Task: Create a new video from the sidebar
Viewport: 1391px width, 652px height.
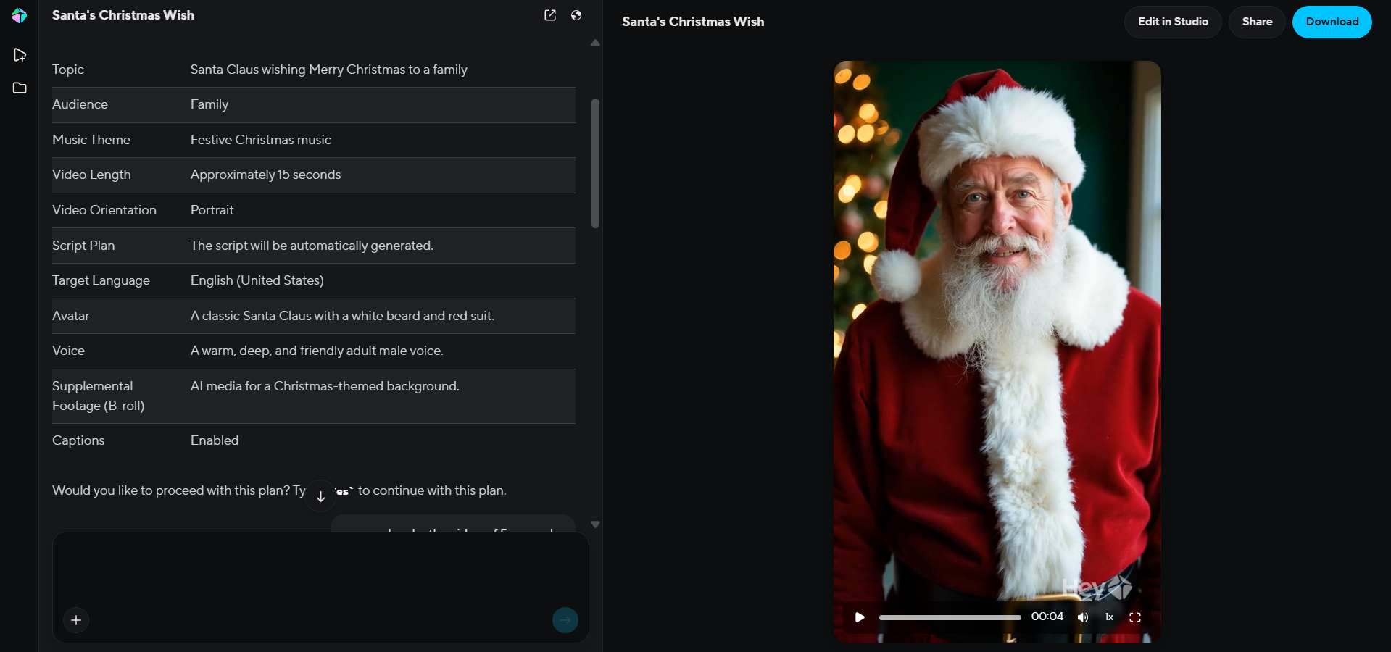Action: point(20,54)
